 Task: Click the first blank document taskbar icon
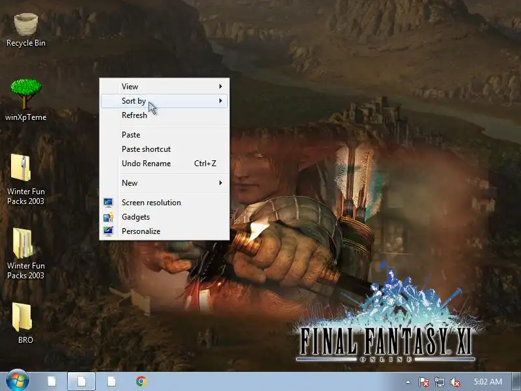click(x=52, y=381)
